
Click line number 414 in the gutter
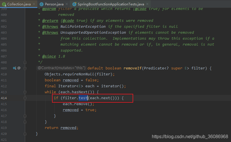pos(4,98)
